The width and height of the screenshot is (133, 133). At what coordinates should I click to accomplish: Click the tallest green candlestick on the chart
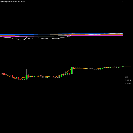[72, 70]
